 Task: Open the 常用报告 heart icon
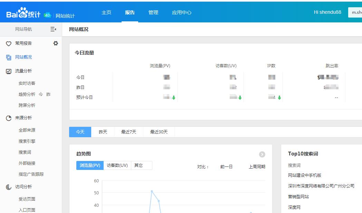8,43
